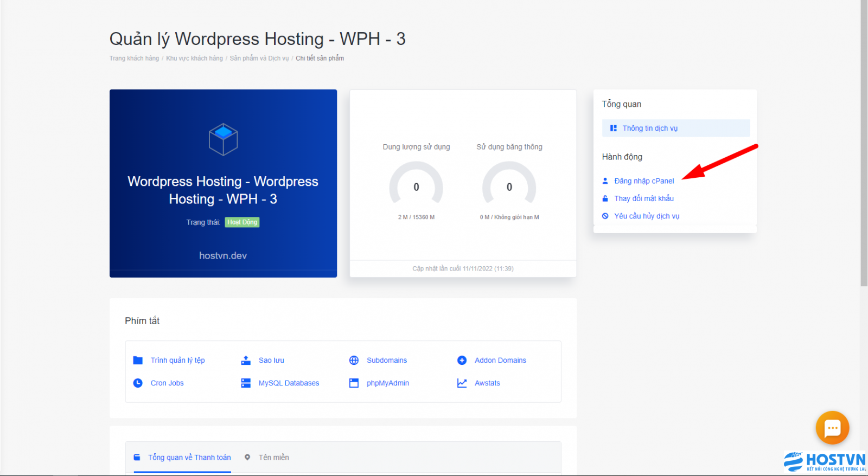Click the Quản lý Wordpress Hosting page title
The height and width of the screenshot is (476, 868).
[x=258, y=39]
